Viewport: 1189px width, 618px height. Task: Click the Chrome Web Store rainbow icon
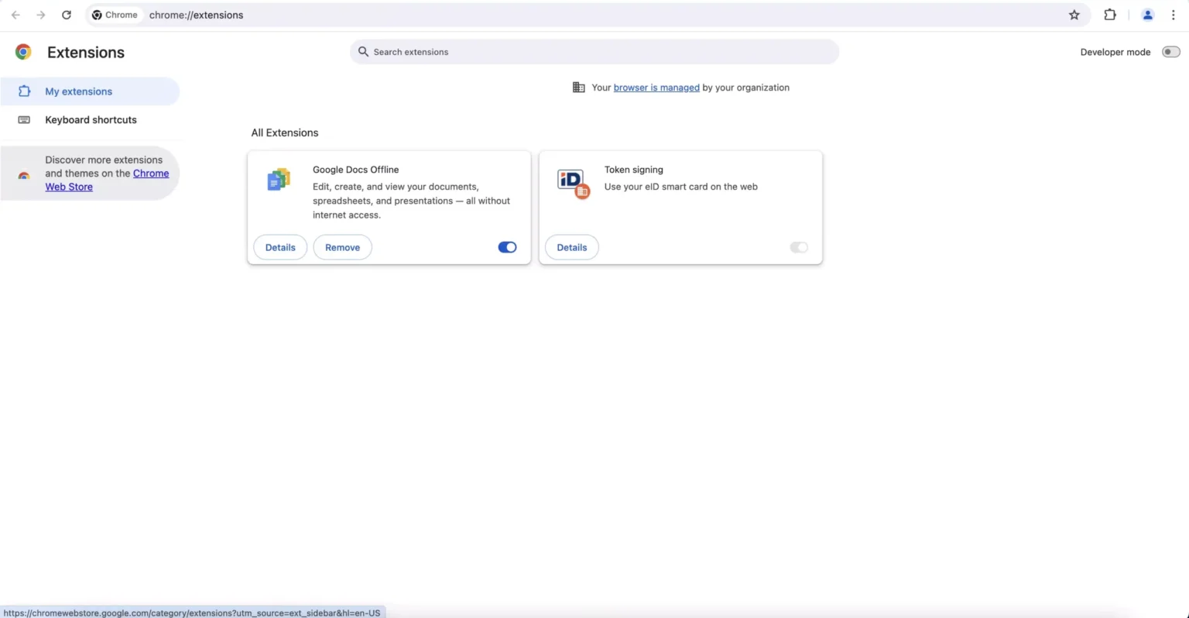pos(24,176)
